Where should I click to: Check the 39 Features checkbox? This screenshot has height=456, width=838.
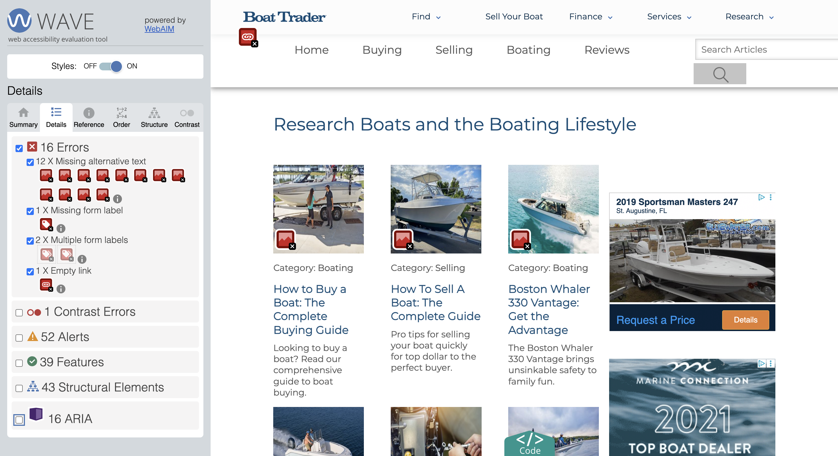19,363
